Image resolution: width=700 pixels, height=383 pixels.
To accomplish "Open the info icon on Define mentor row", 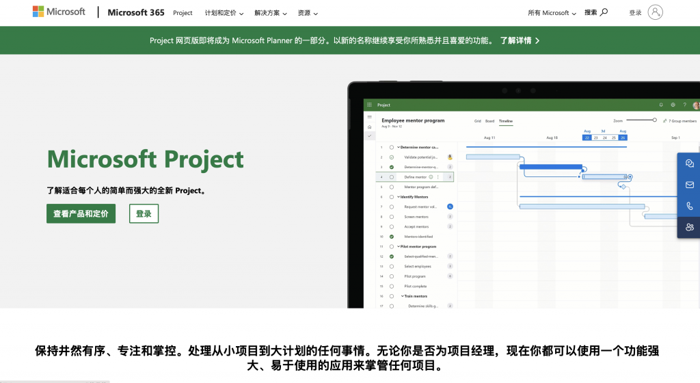I will click(x=431, y=177).
